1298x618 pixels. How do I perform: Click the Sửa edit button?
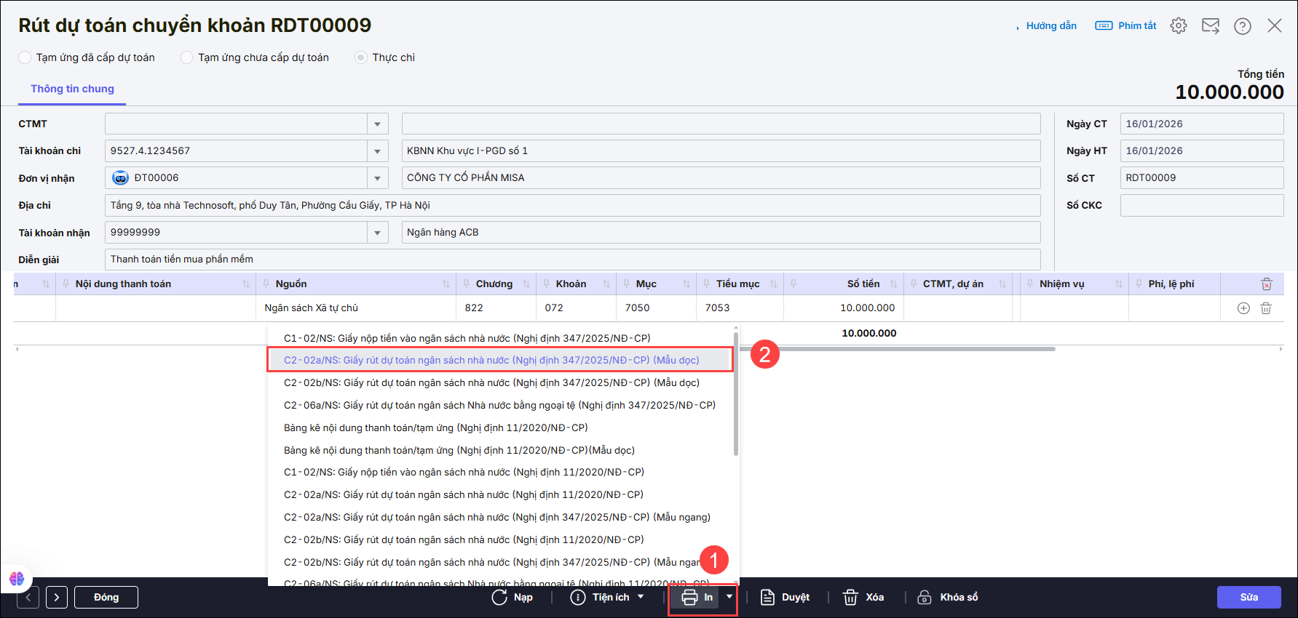[1249, 598]
